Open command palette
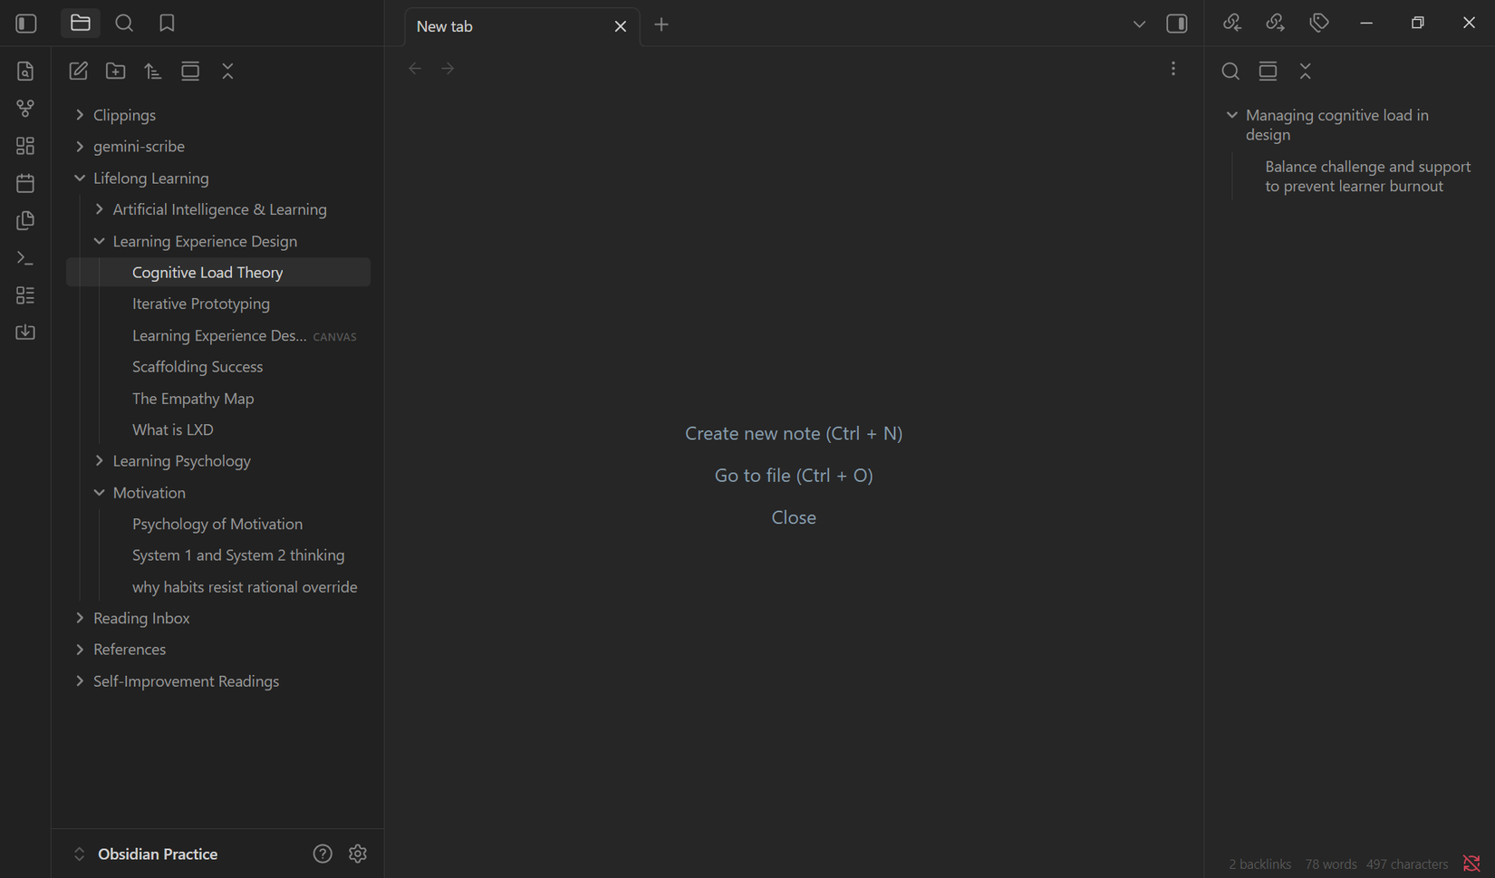Viewport: 1495px width, 878px height. click(25, 258)
